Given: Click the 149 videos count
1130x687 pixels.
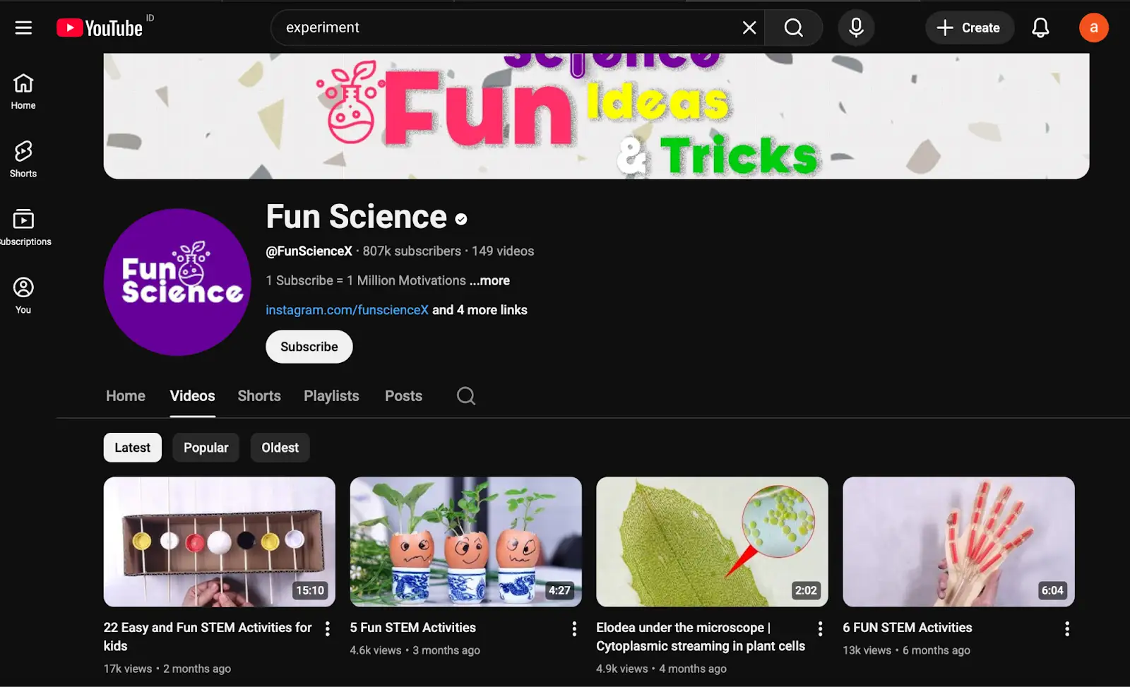Looking at the screenshot, I should 503,251.
